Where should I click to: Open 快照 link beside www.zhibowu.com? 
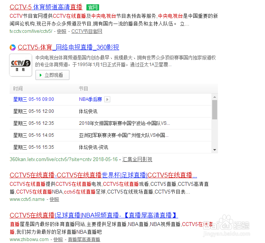point(58,240)
